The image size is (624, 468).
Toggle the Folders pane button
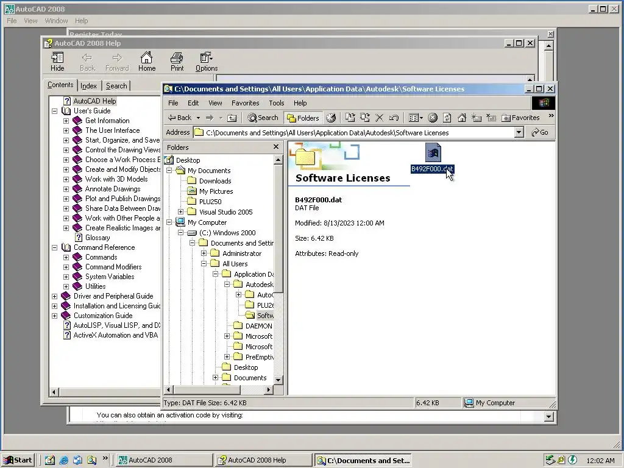click(303, 118)
